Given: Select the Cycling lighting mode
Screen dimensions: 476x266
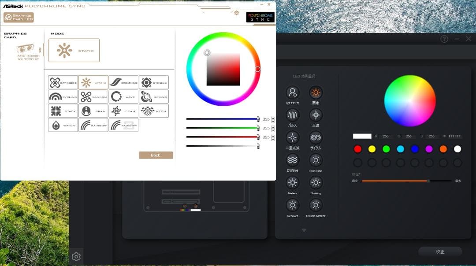Looking at the screenshot, I should [63, 97].
